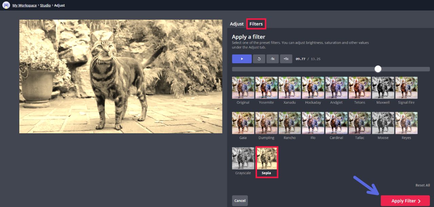This screenshot has width=434, height=207.
Task: Click the Kapwing cat logo icon
Action: click(6, 5)
